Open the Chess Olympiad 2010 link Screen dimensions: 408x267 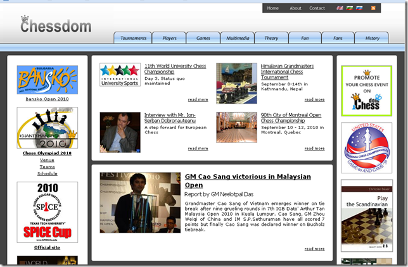(47, 153)
